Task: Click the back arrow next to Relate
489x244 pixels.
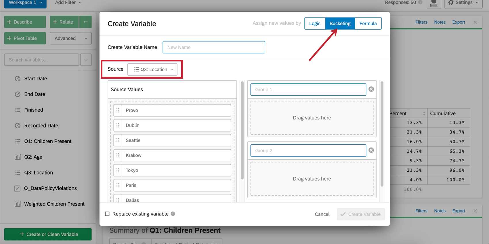Action: click(85, 22)
